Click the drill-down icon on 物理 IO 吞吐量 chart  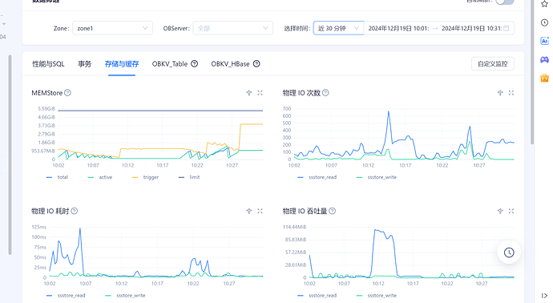click(x=500, y=211)
